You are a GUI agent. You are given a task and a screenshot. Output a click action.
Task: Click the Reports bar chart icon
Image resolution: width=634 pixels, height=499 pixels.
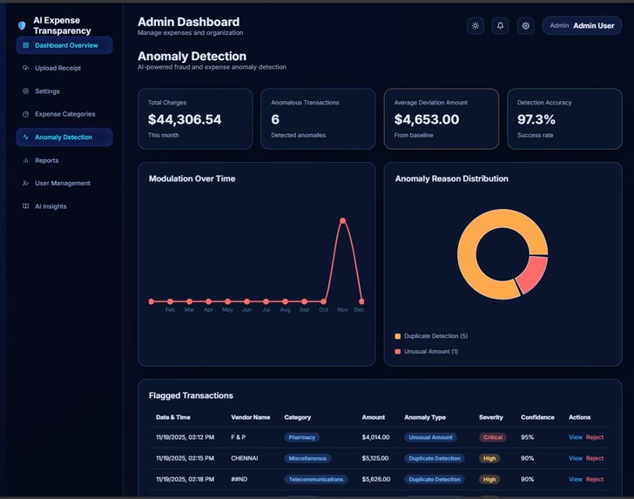tap(25, 160)
